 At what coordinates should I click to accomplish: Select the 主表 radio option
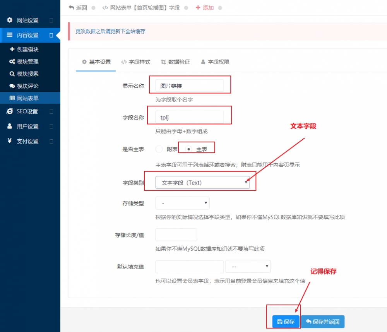(188, 149)
